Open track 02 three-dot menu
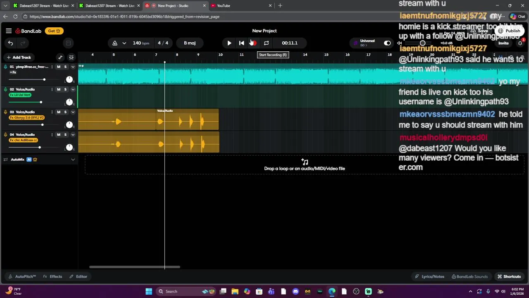This screenshot has height=298, width=529. (x=52, y=89)
